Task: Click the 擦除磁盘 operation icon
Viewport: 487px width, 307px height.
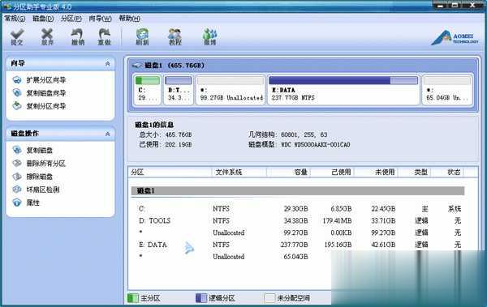Action: [x=17, y=177]
